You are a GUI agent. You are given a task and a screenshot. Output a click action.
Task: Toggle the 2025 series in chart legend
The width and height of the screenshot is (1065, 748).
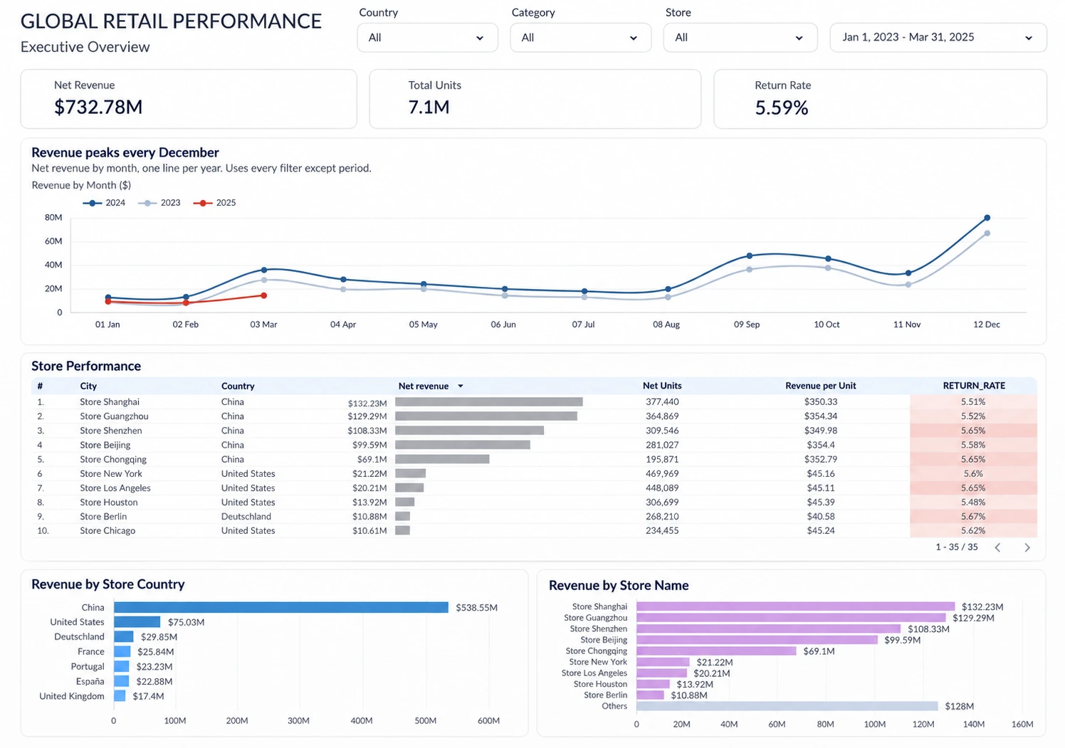215,203
